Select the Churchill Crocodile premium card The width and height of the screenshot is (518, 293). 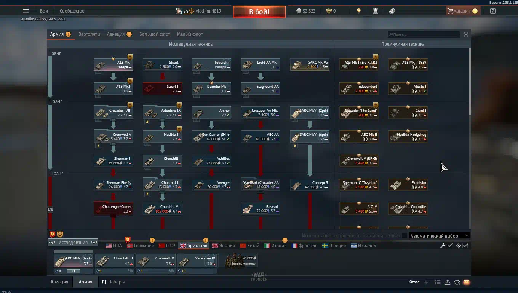[408, 209]
